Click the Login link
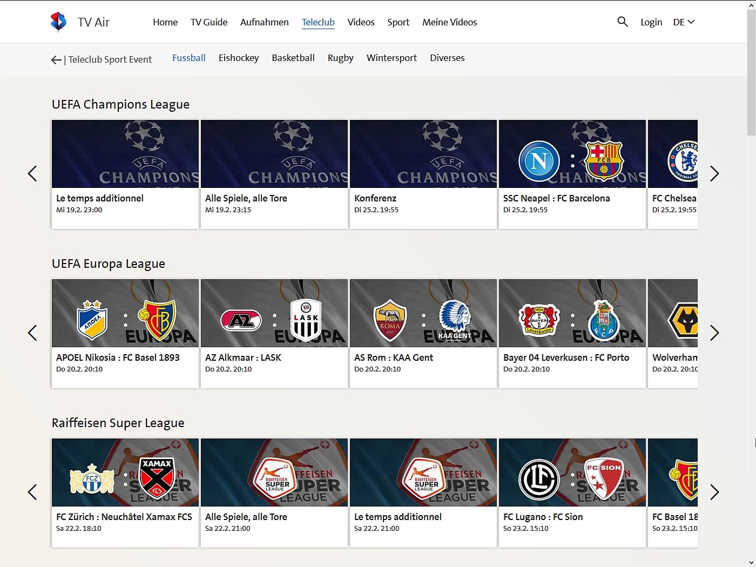Viewport: 756px width, 567px height. [x=651, y=22]
